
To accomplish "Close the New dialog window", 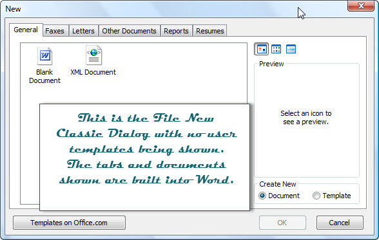I will 361,6.
